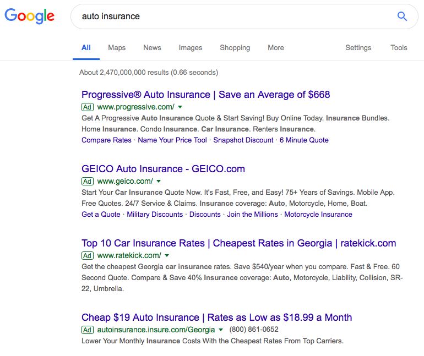Expand dropdown arrow next to www.geico.com
This screenshot has height=356, width=424.
coord(159,181)
